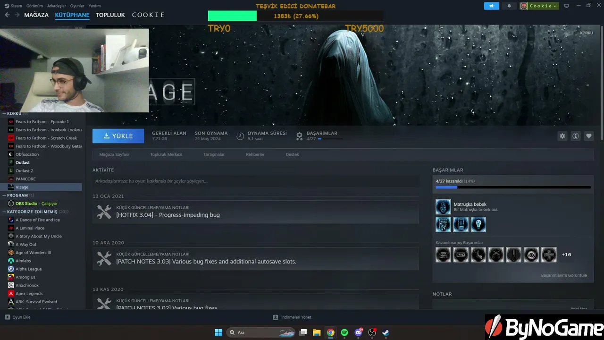Open the Oyunlar menu

click(77, 6)
